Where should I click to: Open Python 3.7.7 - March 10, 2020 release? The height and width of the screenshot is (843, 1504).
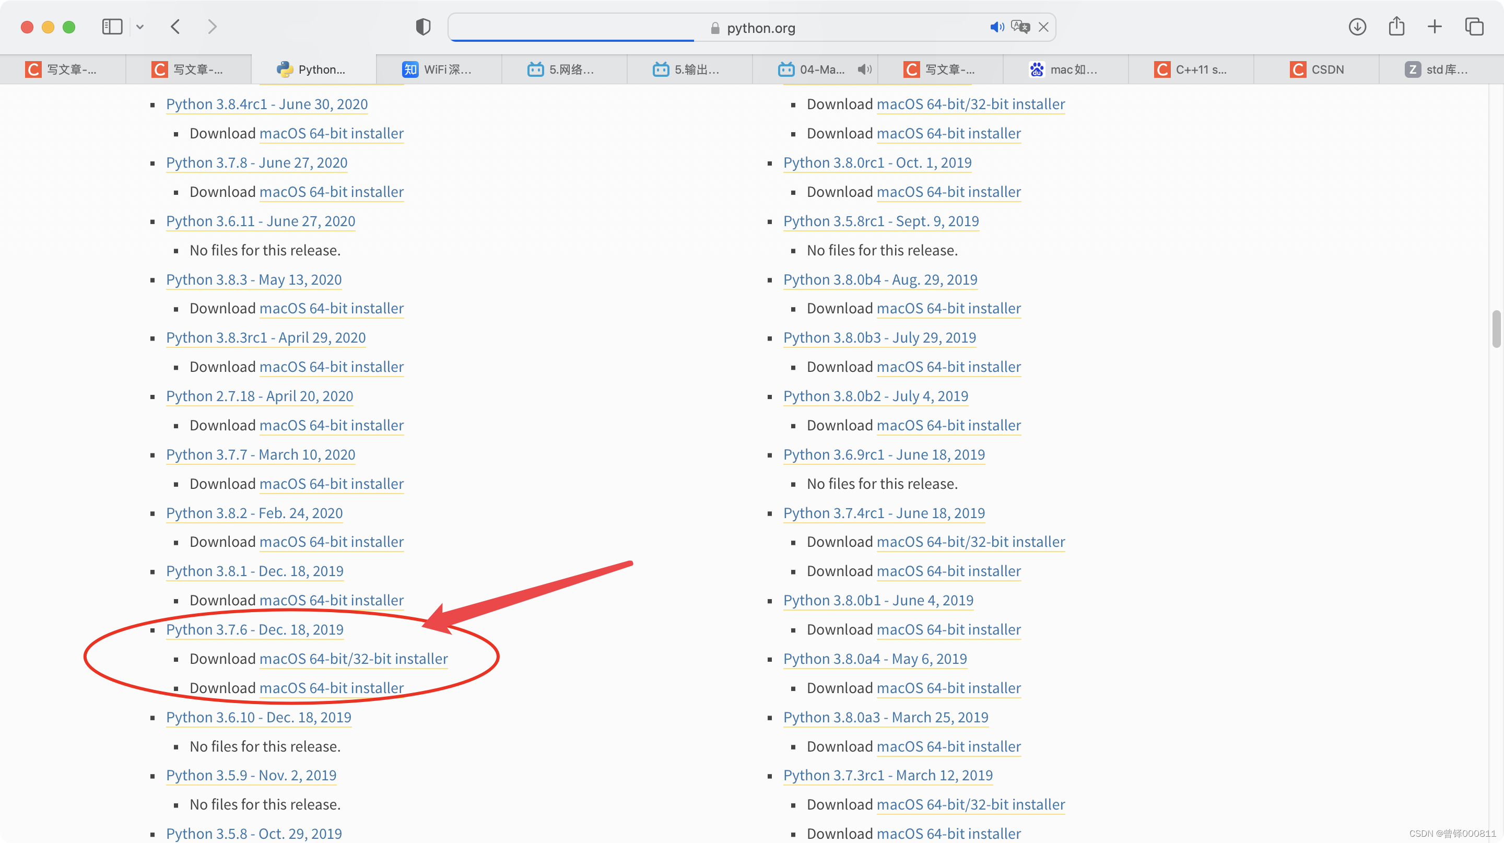pos(261,454)
